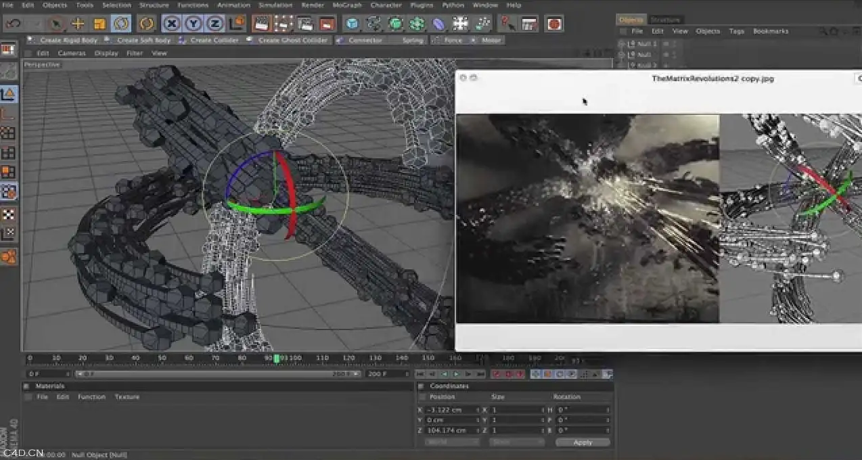Click the Spline tool icon
The image size is (862, 460).
(x=373, y=24)
